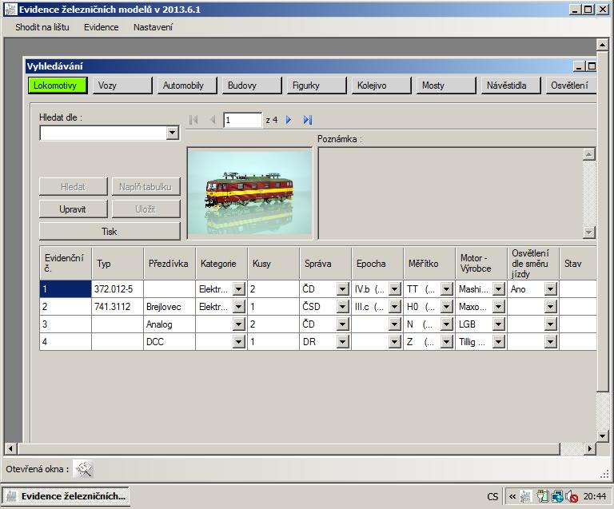The height and width of the screenshot is (509, 614).
Task: Click the locomotive model thumbnail image
Action: pyautogui.click(x=249, y=193)
